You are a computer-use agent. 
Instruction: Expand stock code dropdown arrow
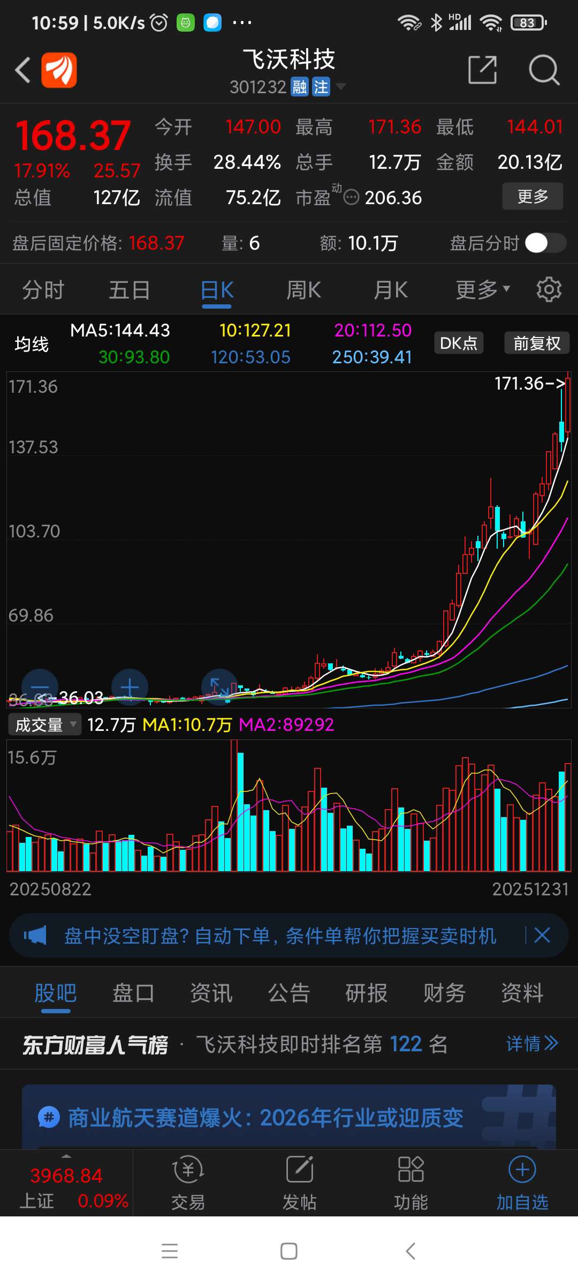click(340, 86)
